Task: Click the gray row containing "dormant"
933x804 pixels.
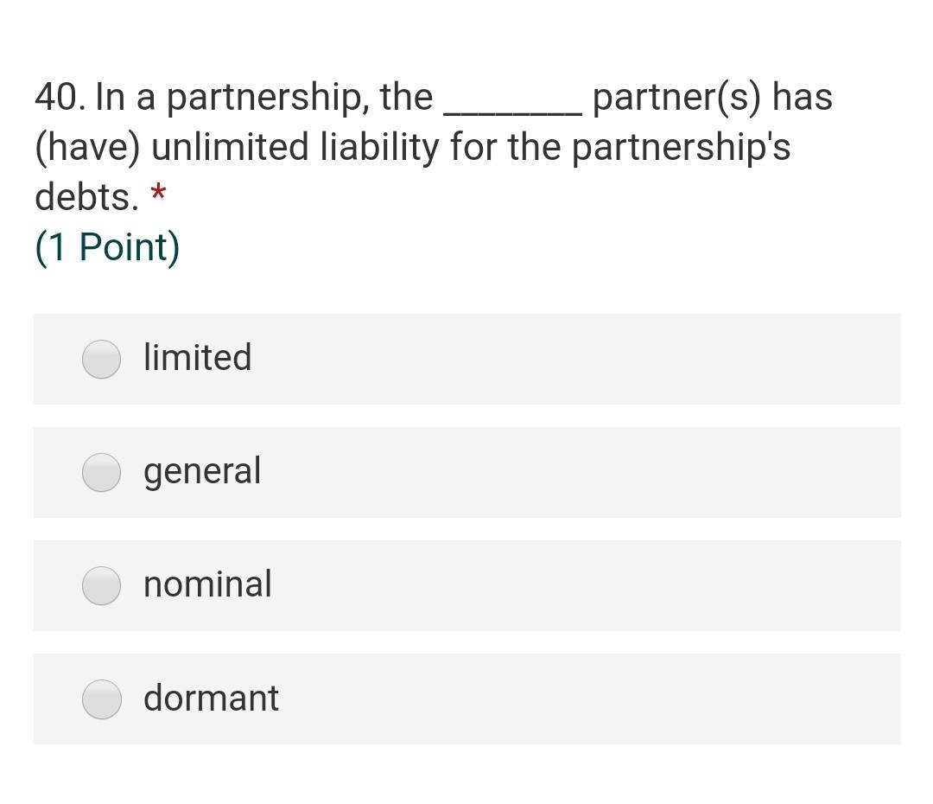Action: click(x=466, y=699)
